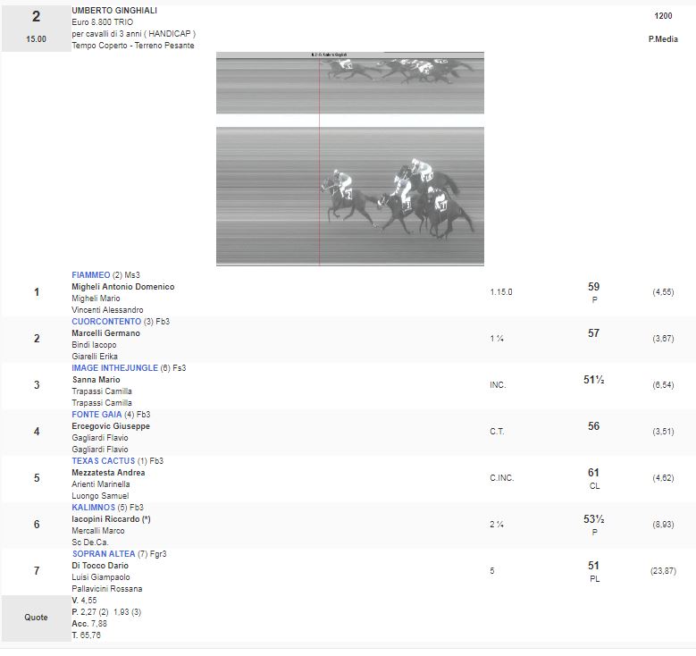Viewport: 696px width, 656px height.
Task: Select jockey Ercegovic Giuseppe
Action: [111, 426]
